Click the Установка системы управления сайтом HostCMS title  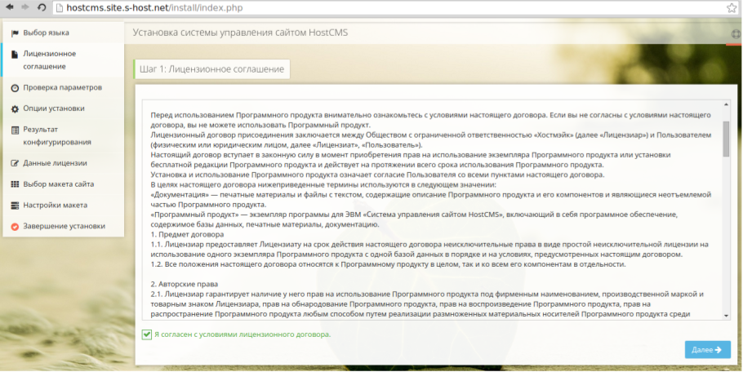coord(240,33)
